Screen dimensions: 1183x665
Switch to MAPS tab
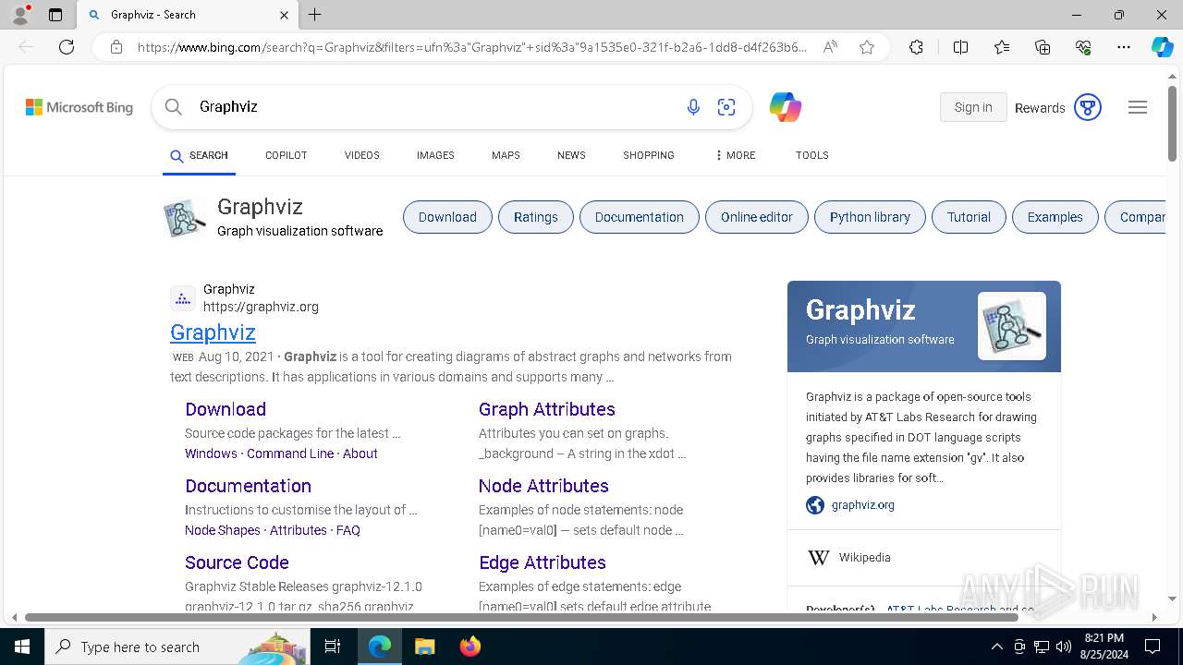[506, 155]
